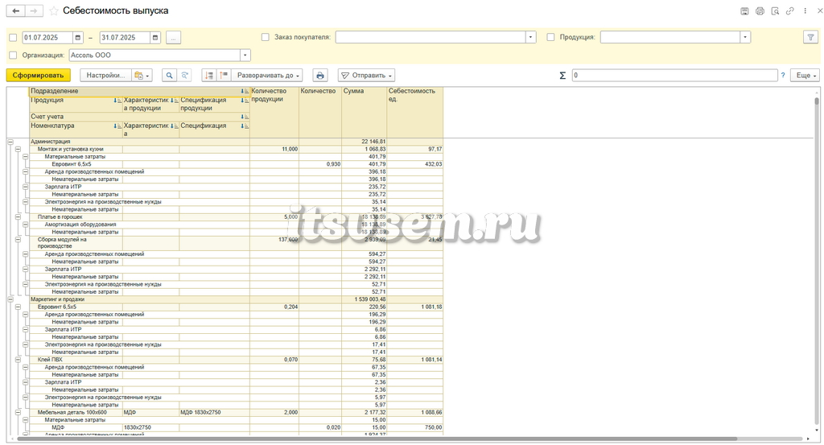Open the Настройки... button
The width and height of the screenshot is (824, 445).
click(x=105, y=76)
